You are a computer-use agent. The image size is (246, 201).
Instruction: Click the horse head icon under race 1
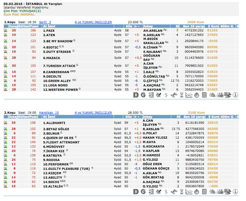pyautogui.click(x=212, y=95)
